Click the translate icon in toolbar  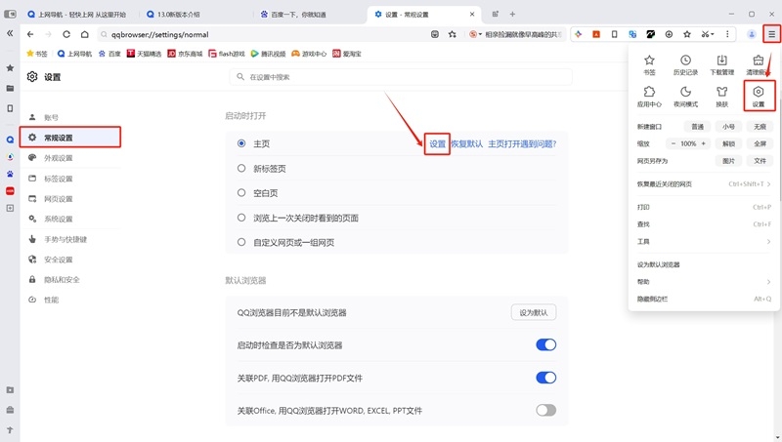click(632, 34)
